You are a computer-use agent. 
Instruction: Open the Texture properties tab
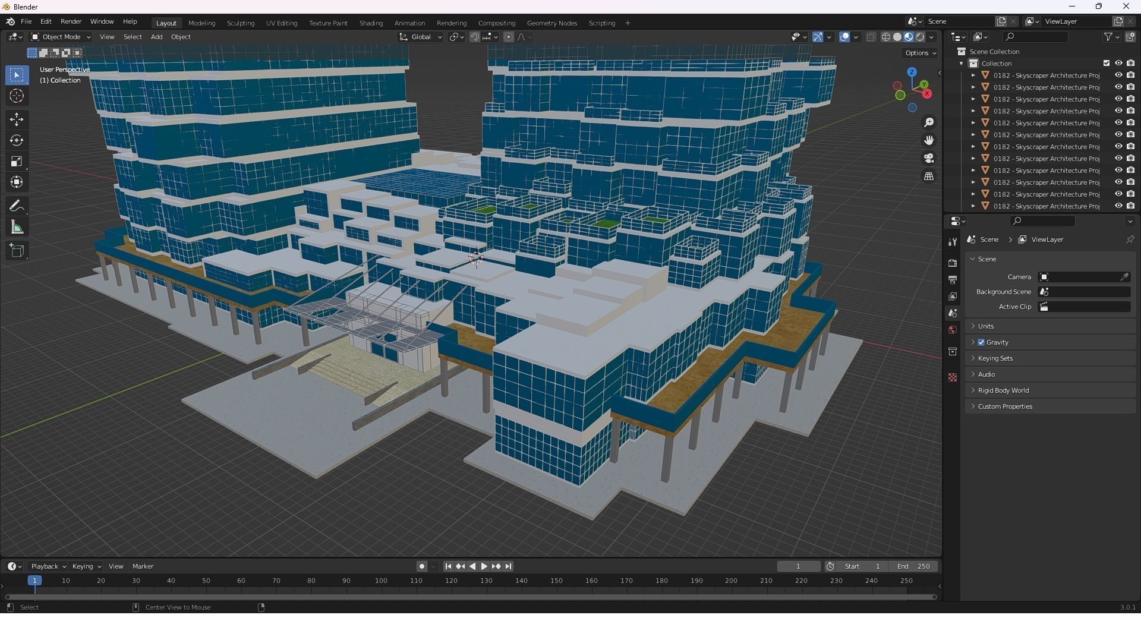click(x=953, y=377)
